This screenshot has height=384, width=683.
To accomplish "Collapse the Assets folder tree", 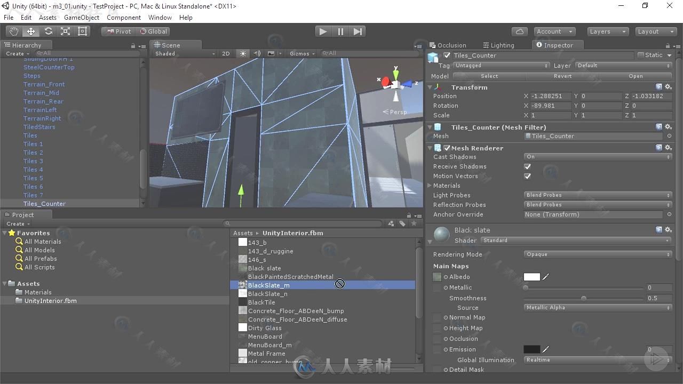I will coord(5,284).
